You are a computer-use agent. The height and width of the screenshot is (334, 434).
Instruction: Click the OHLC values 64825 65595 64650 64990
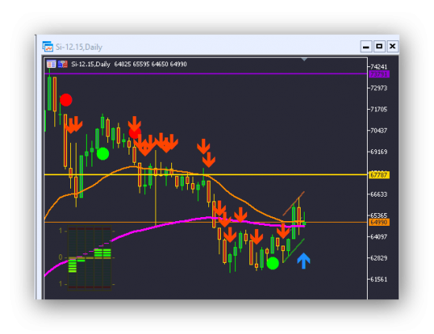point(151,64)
